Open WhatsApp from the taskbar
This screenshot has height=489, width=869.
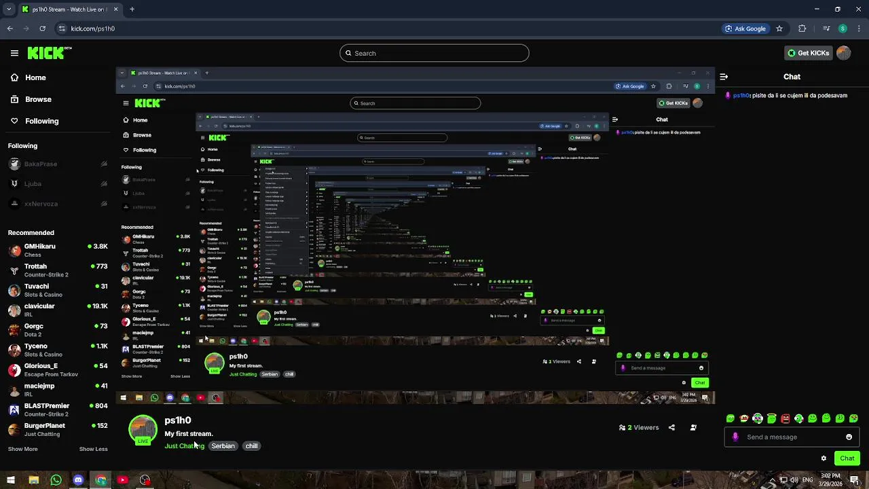pyautogui.click(x=56, y=480)
